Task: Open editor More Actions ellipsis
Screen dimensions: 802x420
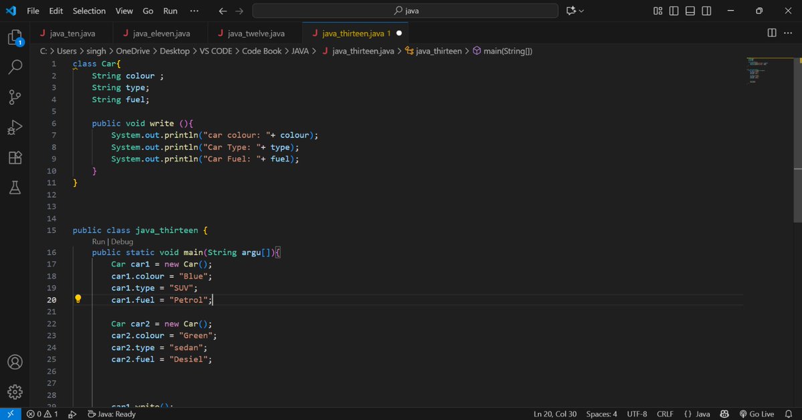Action: coord(787,33)
